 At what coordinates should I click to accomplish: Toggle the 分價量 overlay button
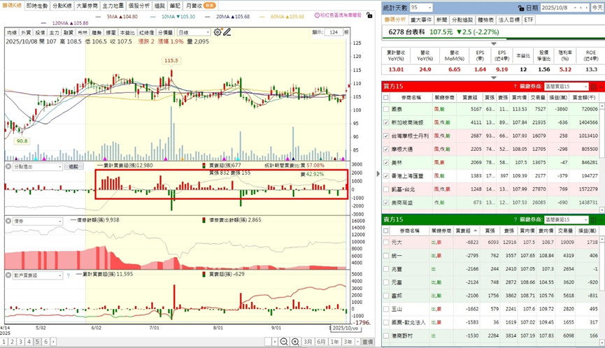pos(165,32)
